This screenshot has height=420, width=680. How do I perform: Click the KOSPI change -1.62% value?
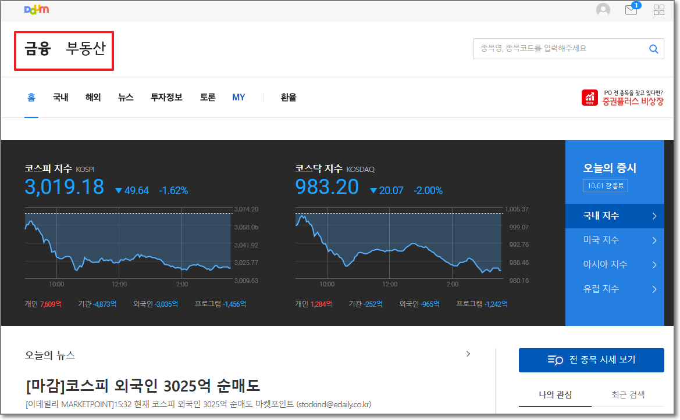(x=173, y=191)
